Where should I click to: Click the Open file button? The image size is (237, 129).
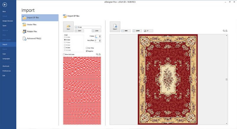tap(68, 27)
